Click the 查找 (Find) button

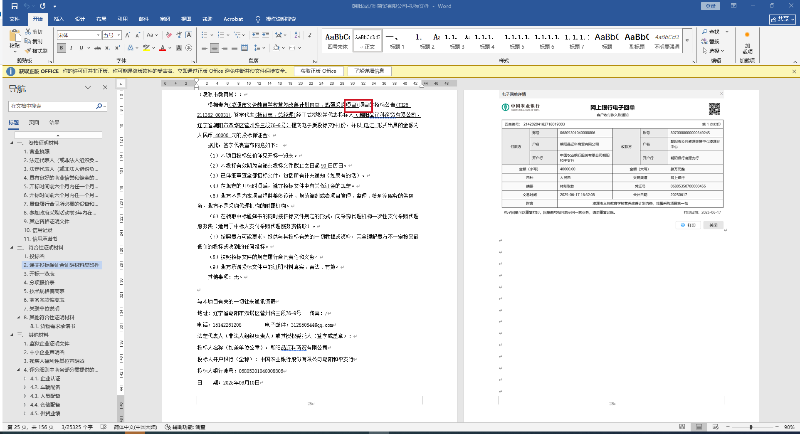711,32
